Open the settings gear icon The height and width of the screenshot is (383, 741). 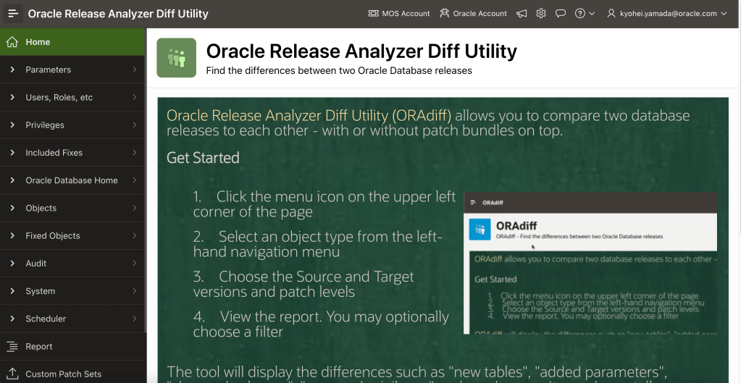point(541,14)
